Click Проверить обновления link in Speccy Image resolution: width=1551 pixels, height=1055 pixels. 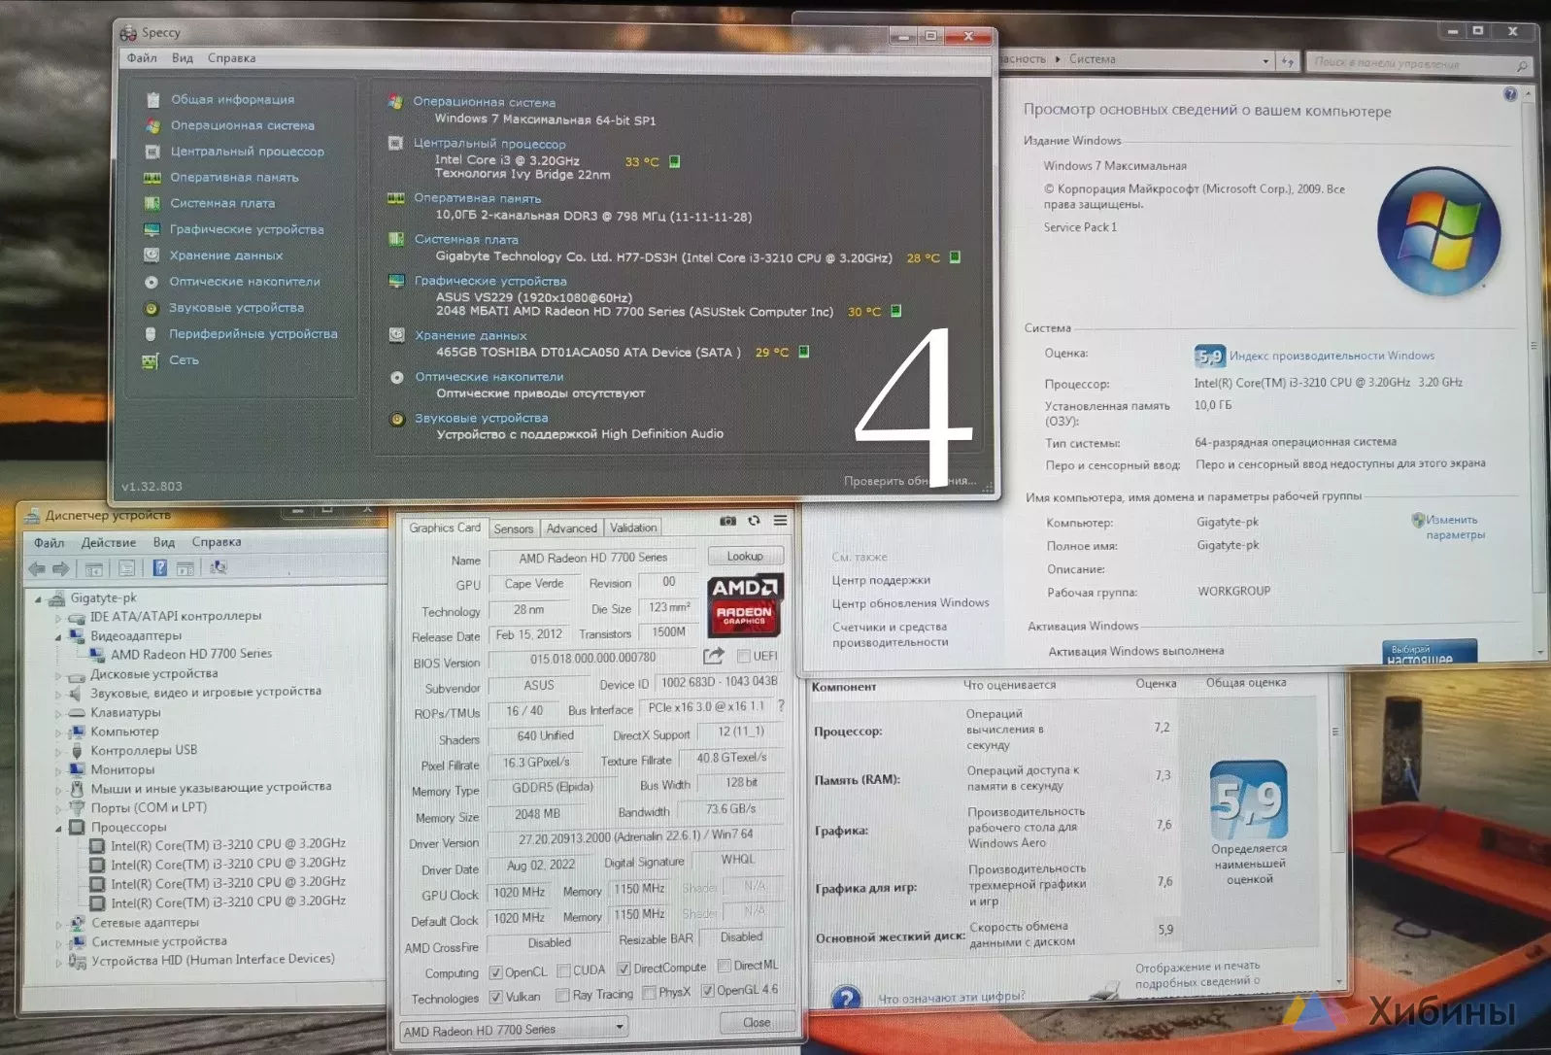point(909,481)
